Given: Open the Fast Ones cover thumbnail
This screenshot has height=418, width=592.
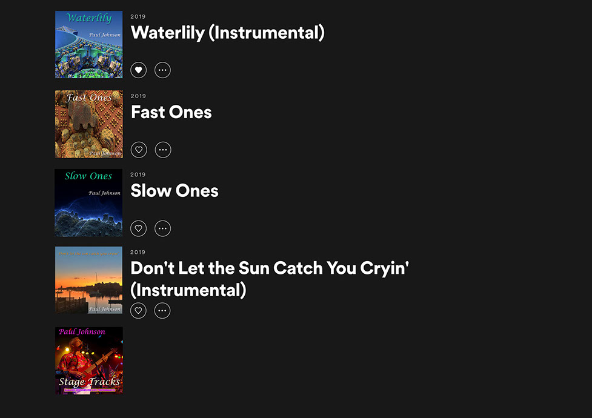Looking at the screenshot, I should click(88, 124).
